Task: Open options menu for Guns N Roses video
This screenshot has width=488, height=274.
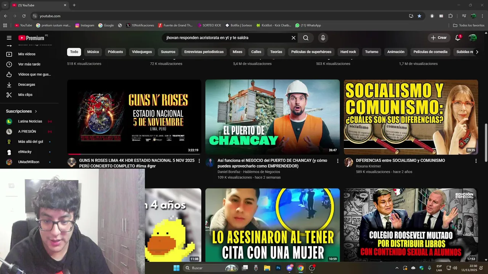Action: [x=199, y=161]
